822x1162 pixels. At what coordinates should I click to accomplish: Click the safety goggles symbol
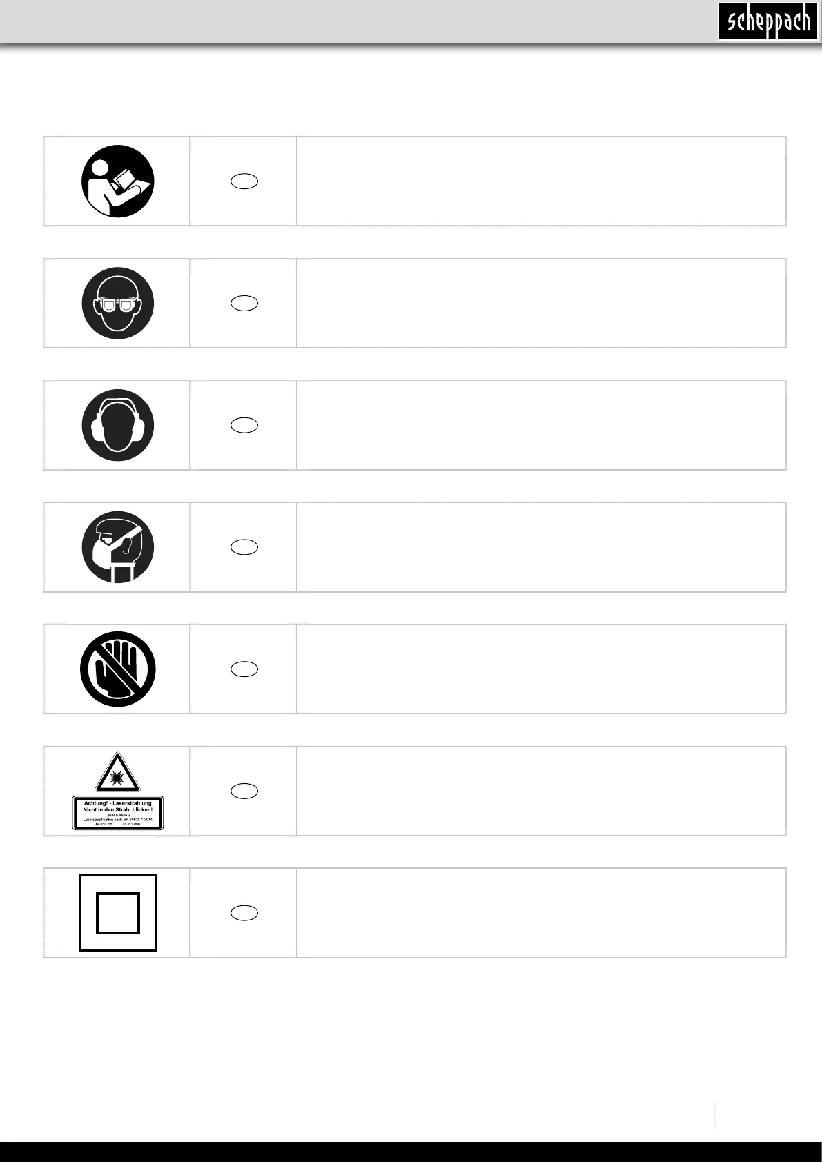pyautogui.click(x=117, y=304)
